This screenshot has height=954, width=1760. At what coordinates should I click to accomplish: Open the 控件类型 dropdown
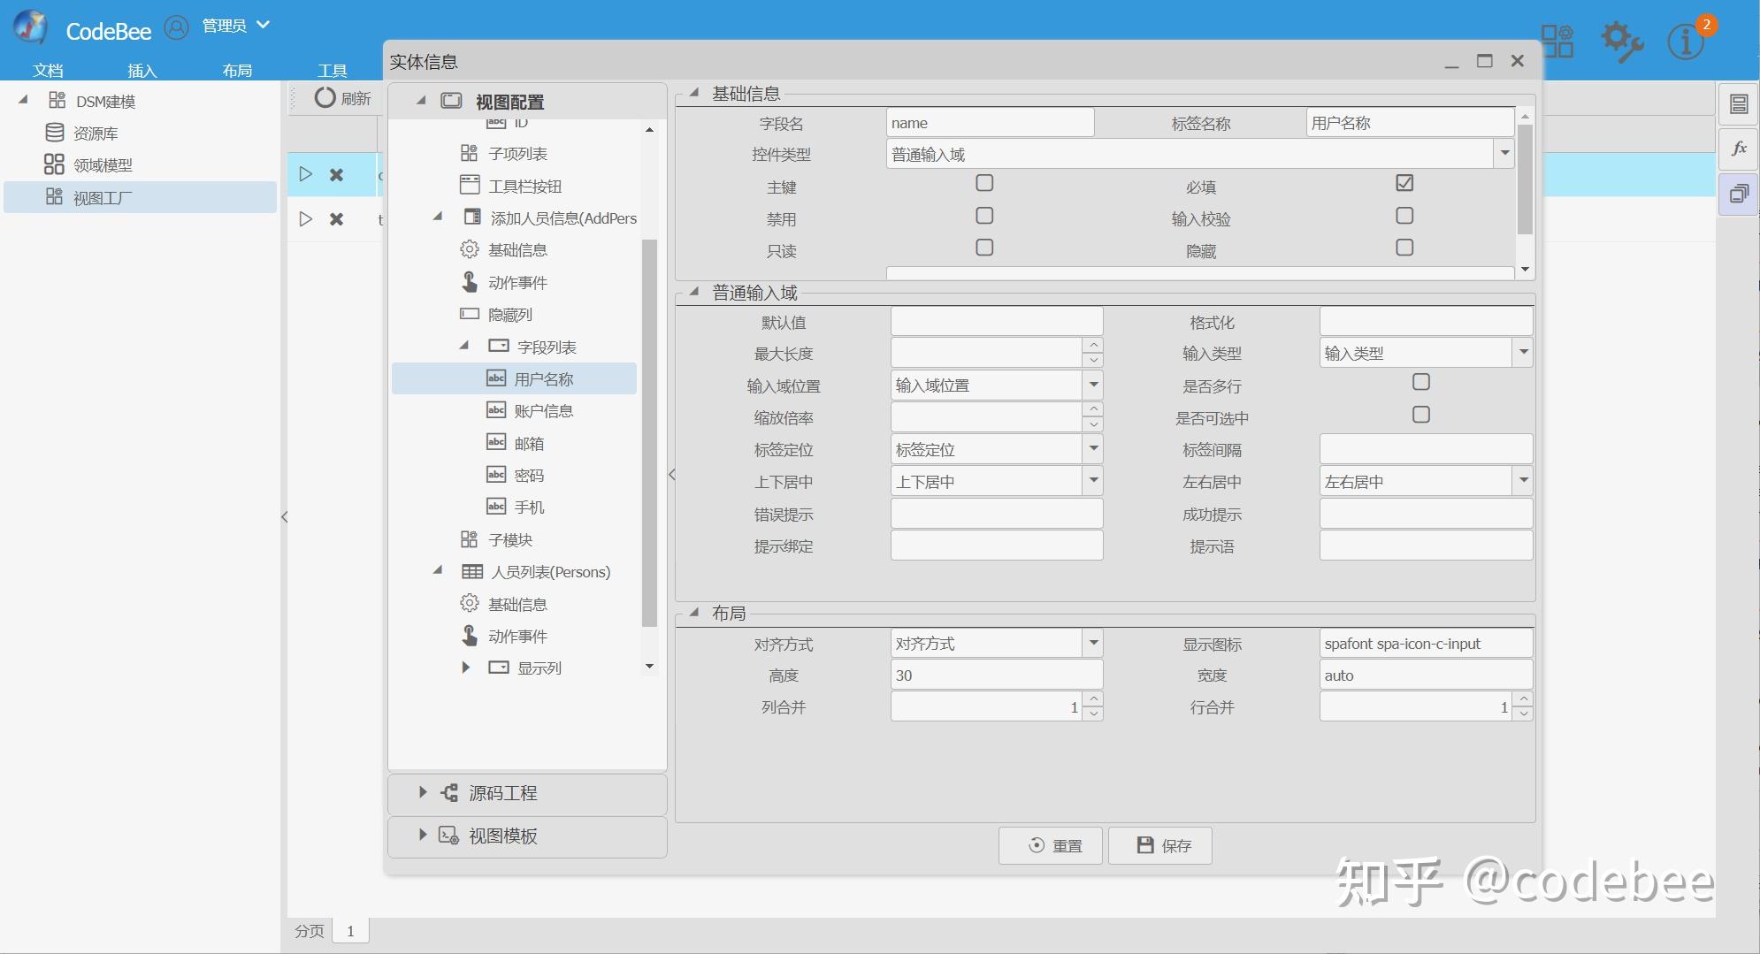pos(1504,153)
